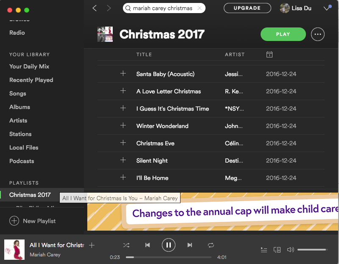The height and width of the screenshot is (264, 339).
Task: Open artist Desti... link
Action: (234, 161)
